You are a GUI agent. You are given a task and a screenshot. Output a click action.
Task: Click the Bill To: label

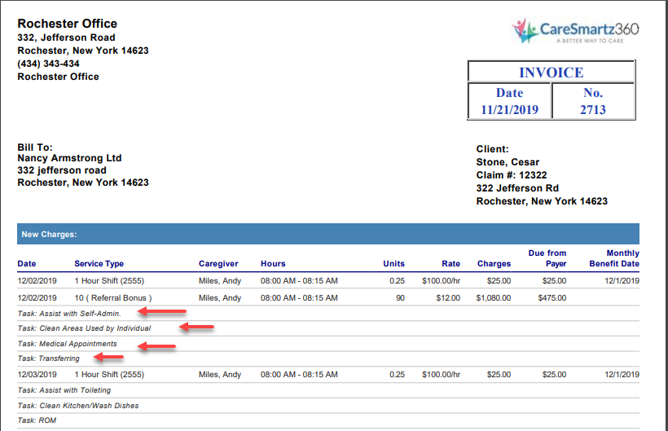(35, 147)
